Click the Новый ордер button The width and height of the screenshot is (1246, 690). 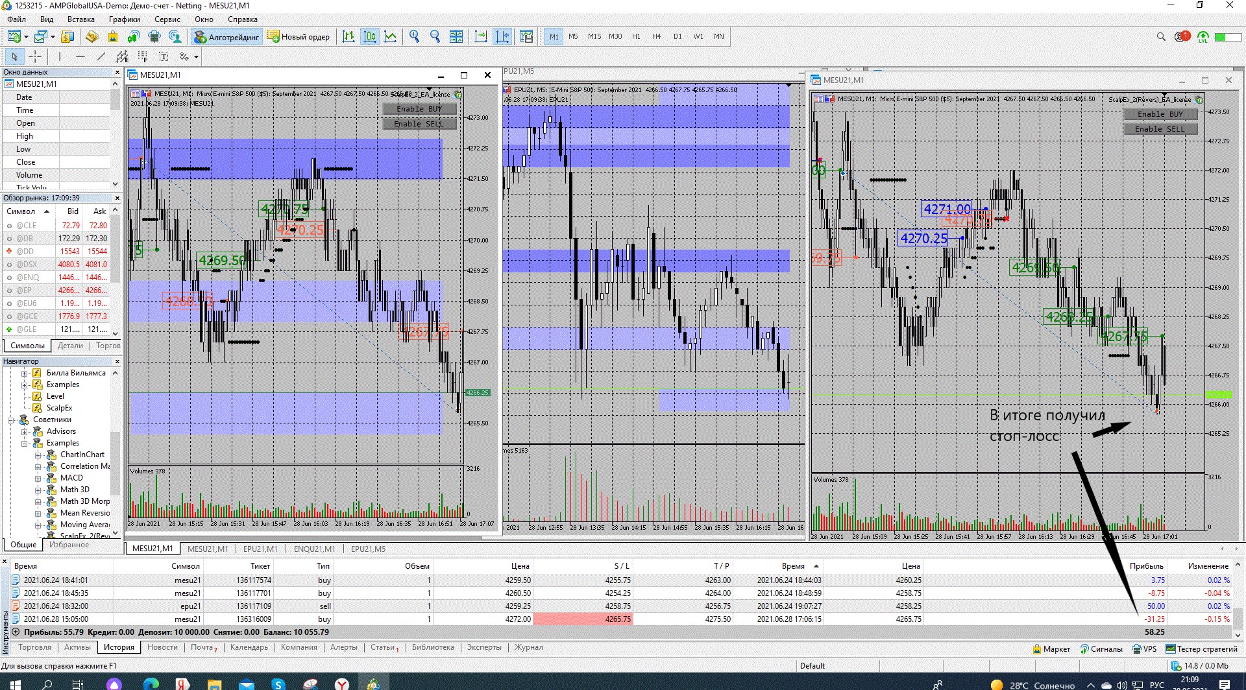point(299,37)
